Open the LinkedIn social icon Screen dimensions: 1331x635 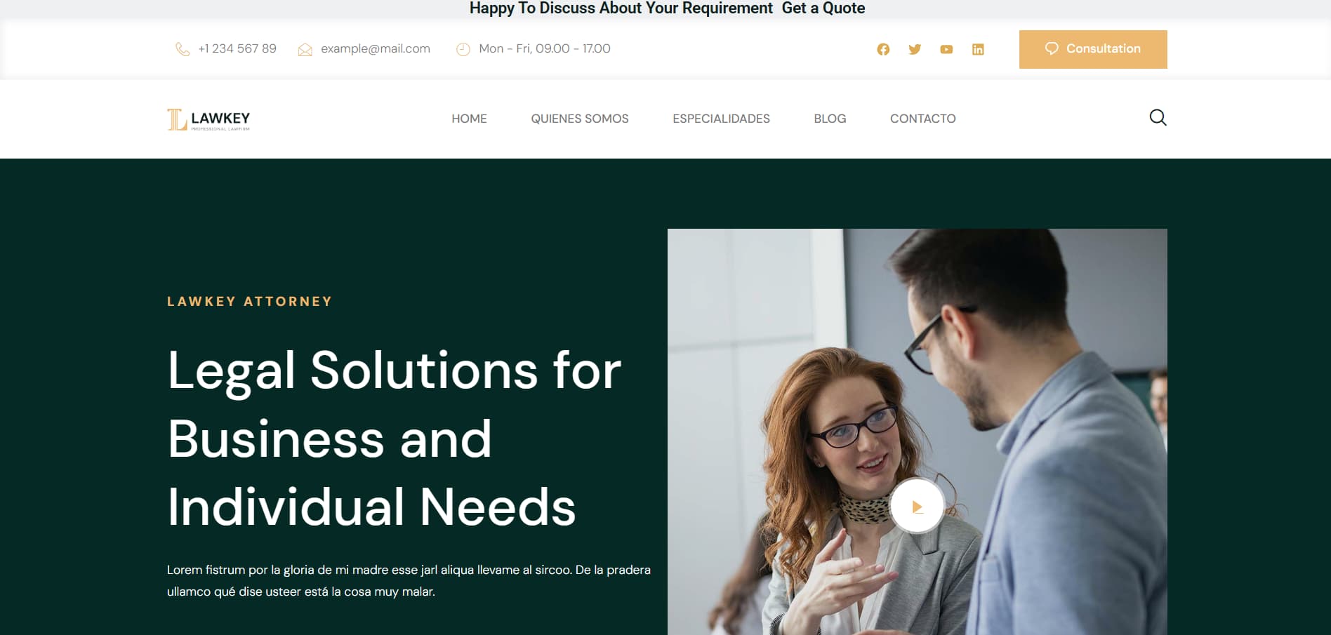coord(978,49)
